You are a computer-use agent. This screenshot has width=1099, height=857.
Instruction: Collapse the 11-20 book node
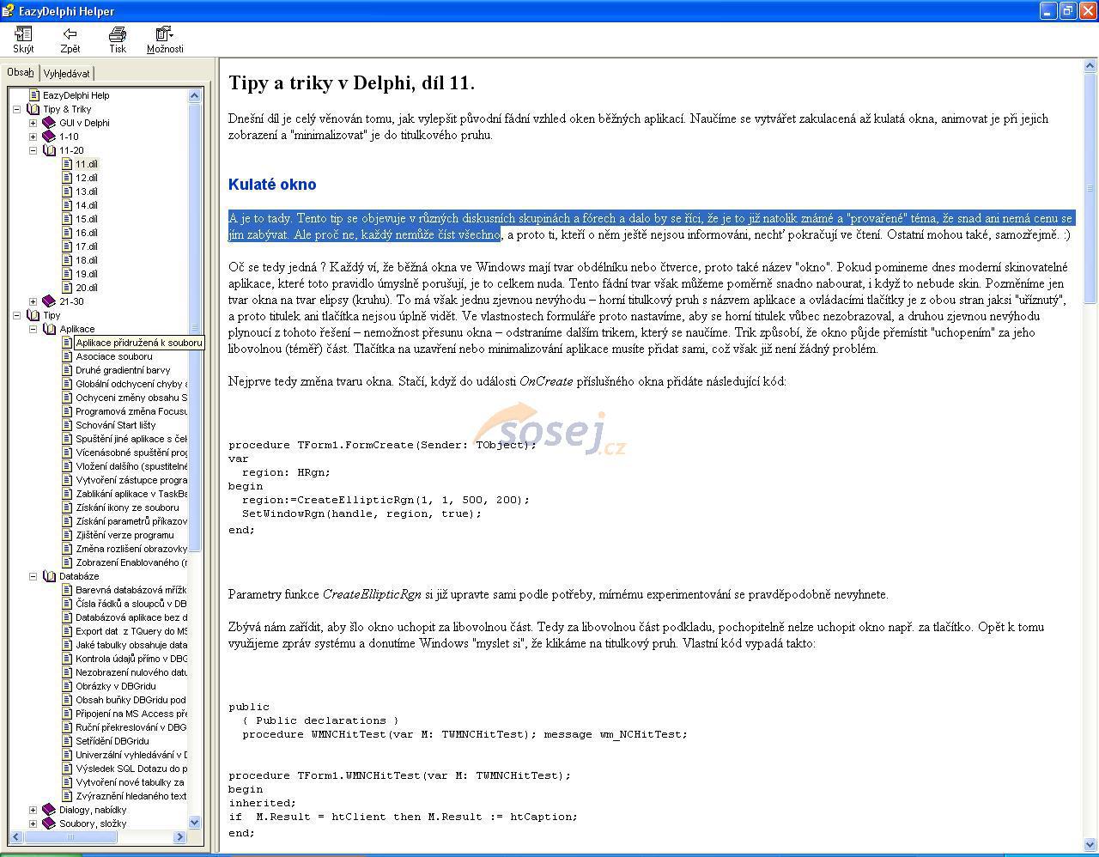[33, 150]
